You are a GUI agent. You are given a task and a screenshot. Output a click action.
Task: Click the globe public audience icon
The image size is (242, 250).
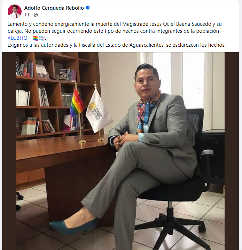pyautogui.click(x=36, y=15)
